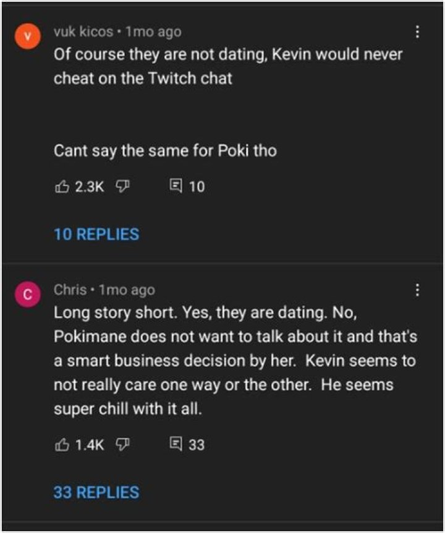Expand the 33 REPLIES thread

tap(96, 493)
